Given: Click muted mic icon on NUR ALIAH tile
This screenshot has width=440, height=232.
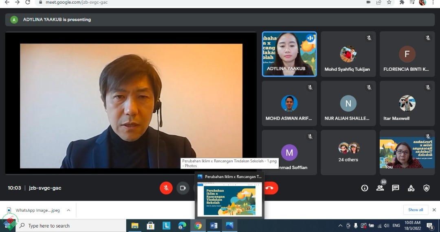Looking at the screenshot, I should coord(369,88).
